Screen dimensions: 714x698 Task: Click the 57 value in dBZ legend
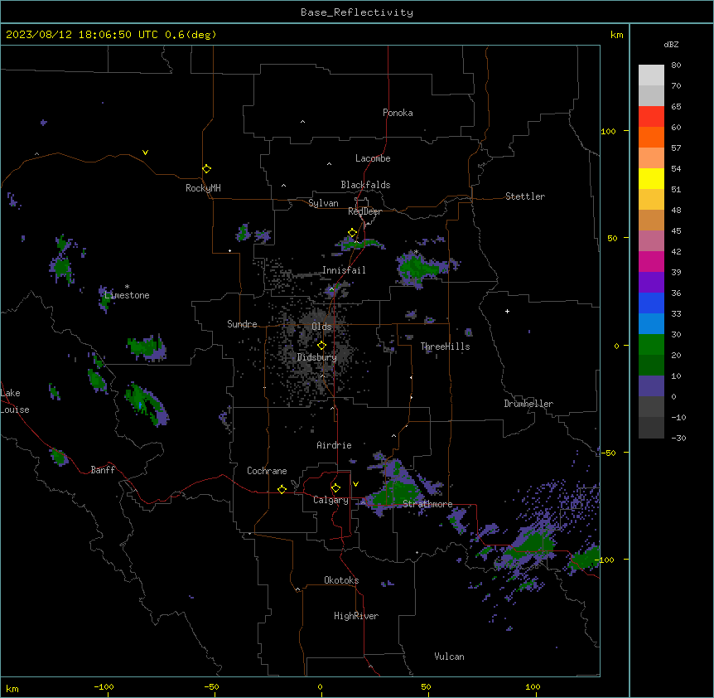pos(676,148)
